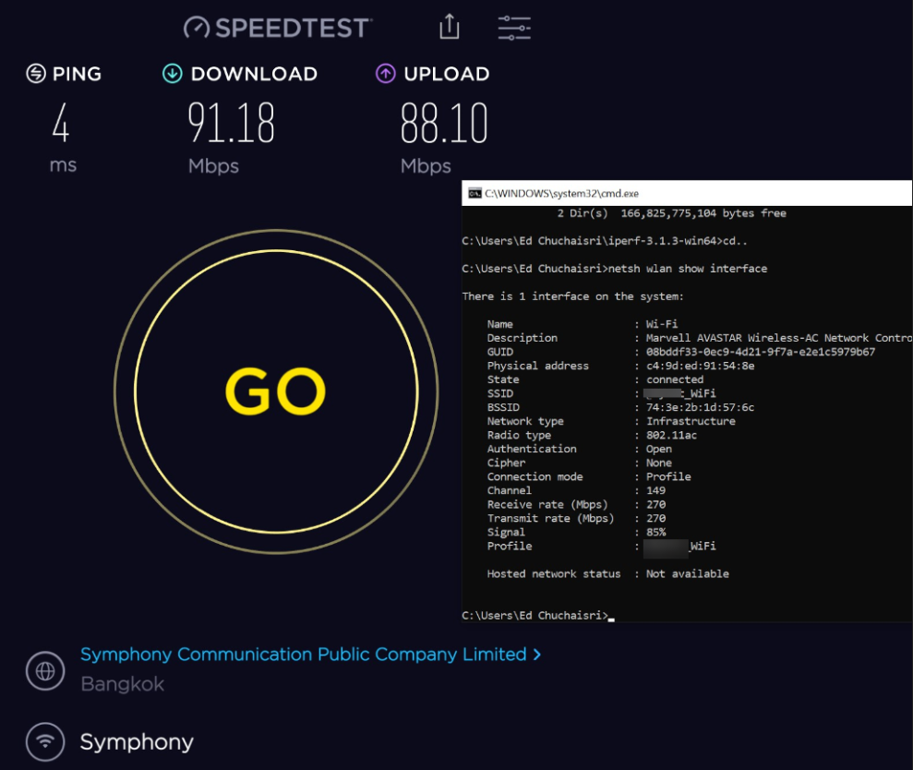Click the GUID value in cmd window
The image size is (913, 770).
pyautogui.click(x=761, y=352)
